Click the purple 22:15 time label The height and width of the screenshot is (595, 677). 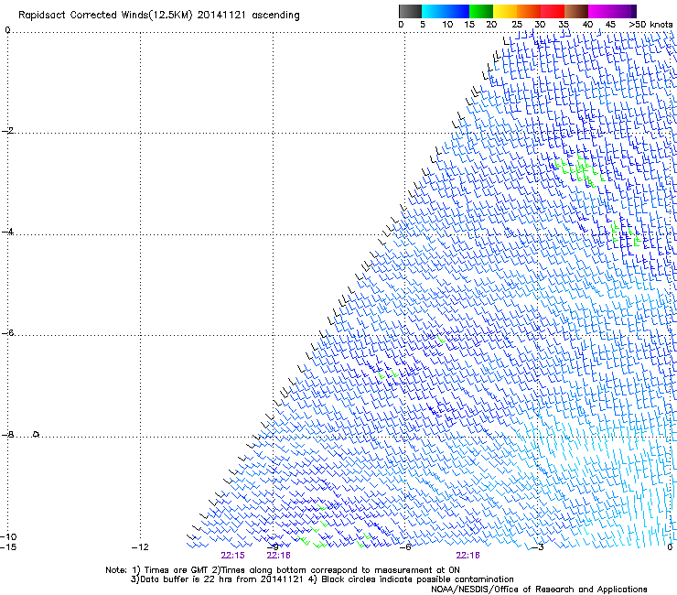tap(232, 556)
